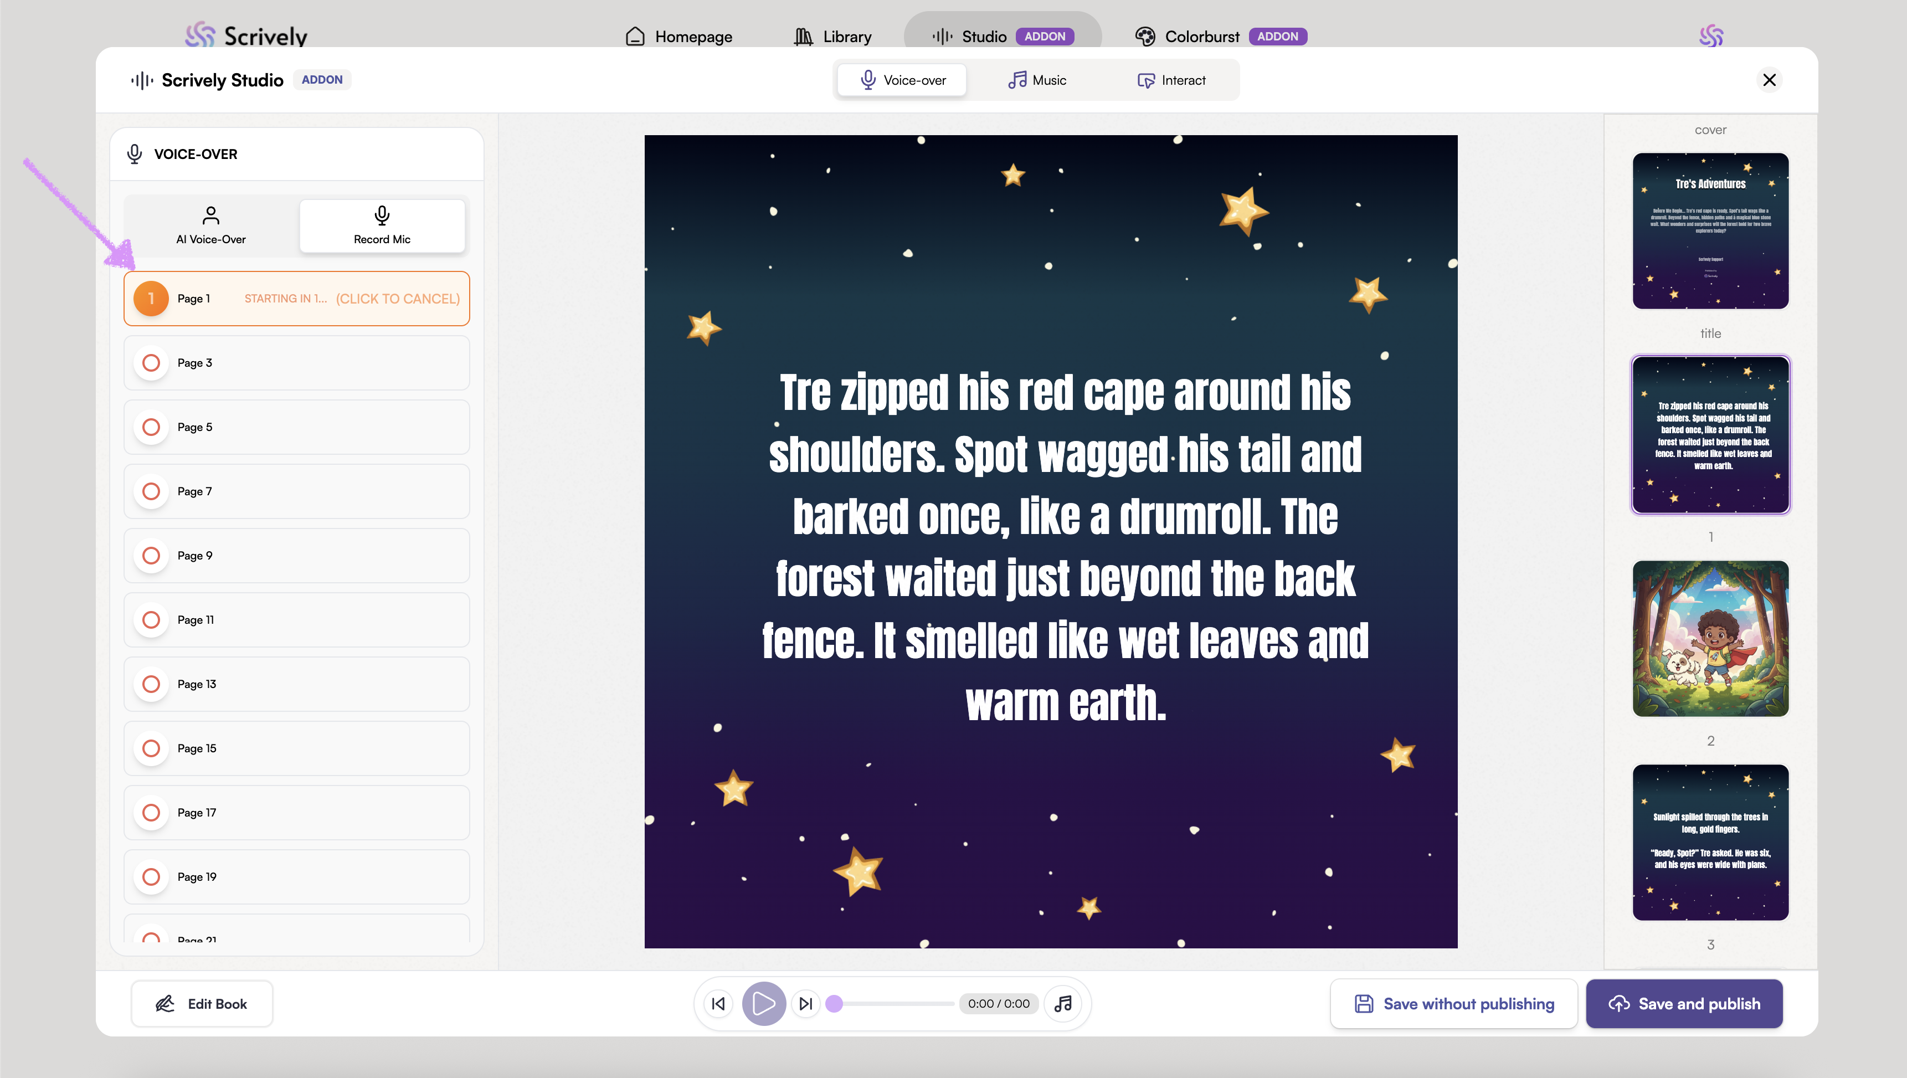
Task: Click the music note icon beside the timer
Action: tap(1063, 1003)
